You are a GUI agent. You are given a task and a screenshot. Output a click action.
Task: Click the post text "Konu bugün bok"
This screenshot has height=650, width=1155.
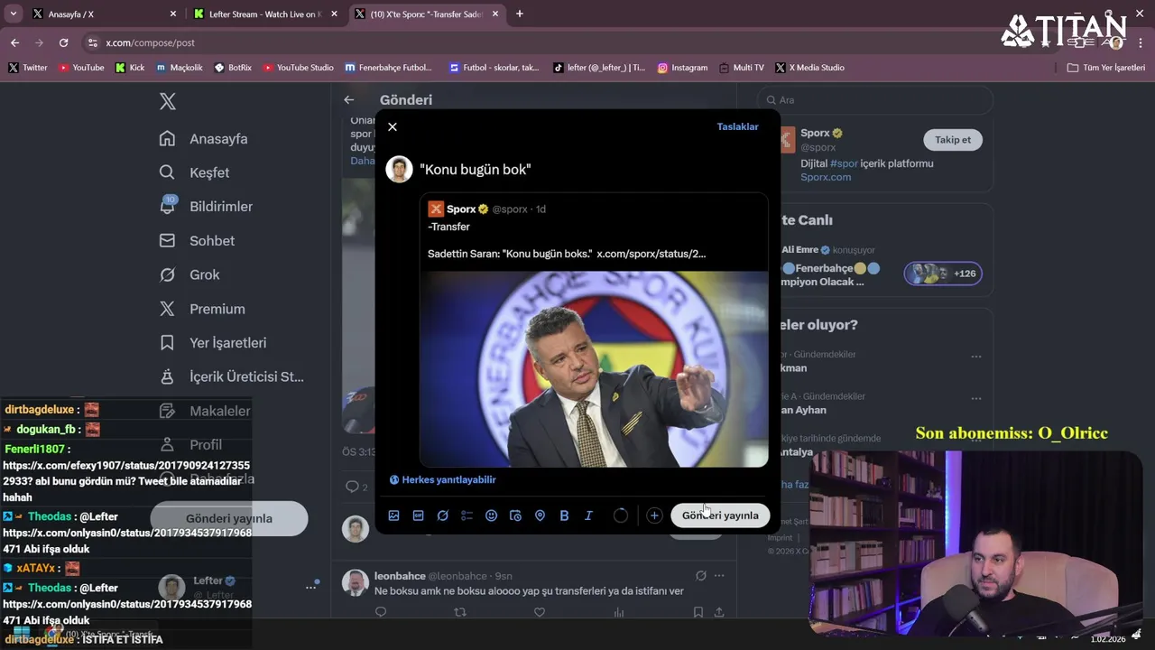[476, 170]
